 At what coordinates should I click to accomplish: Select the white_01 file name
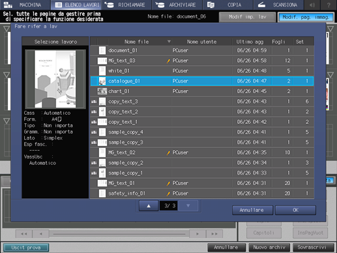(119, 71)
